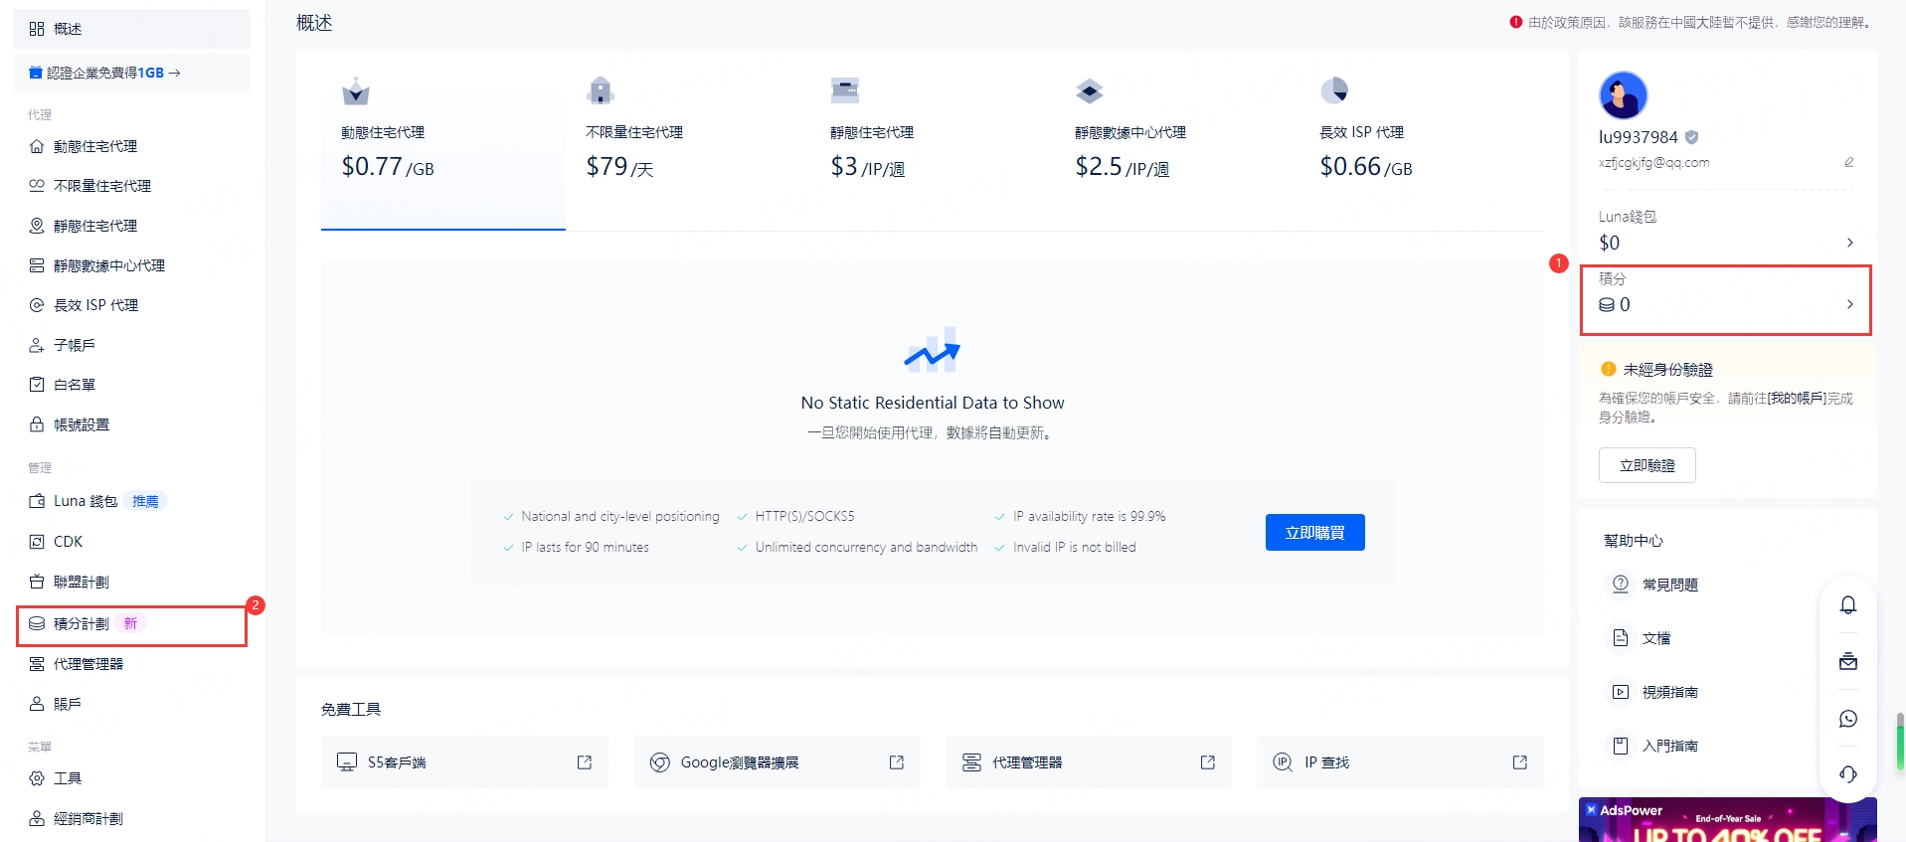The height and width of the screenshot is (842, 1906).
Task: Click the 立即購買 button
Action: [x=1314, y=532]
